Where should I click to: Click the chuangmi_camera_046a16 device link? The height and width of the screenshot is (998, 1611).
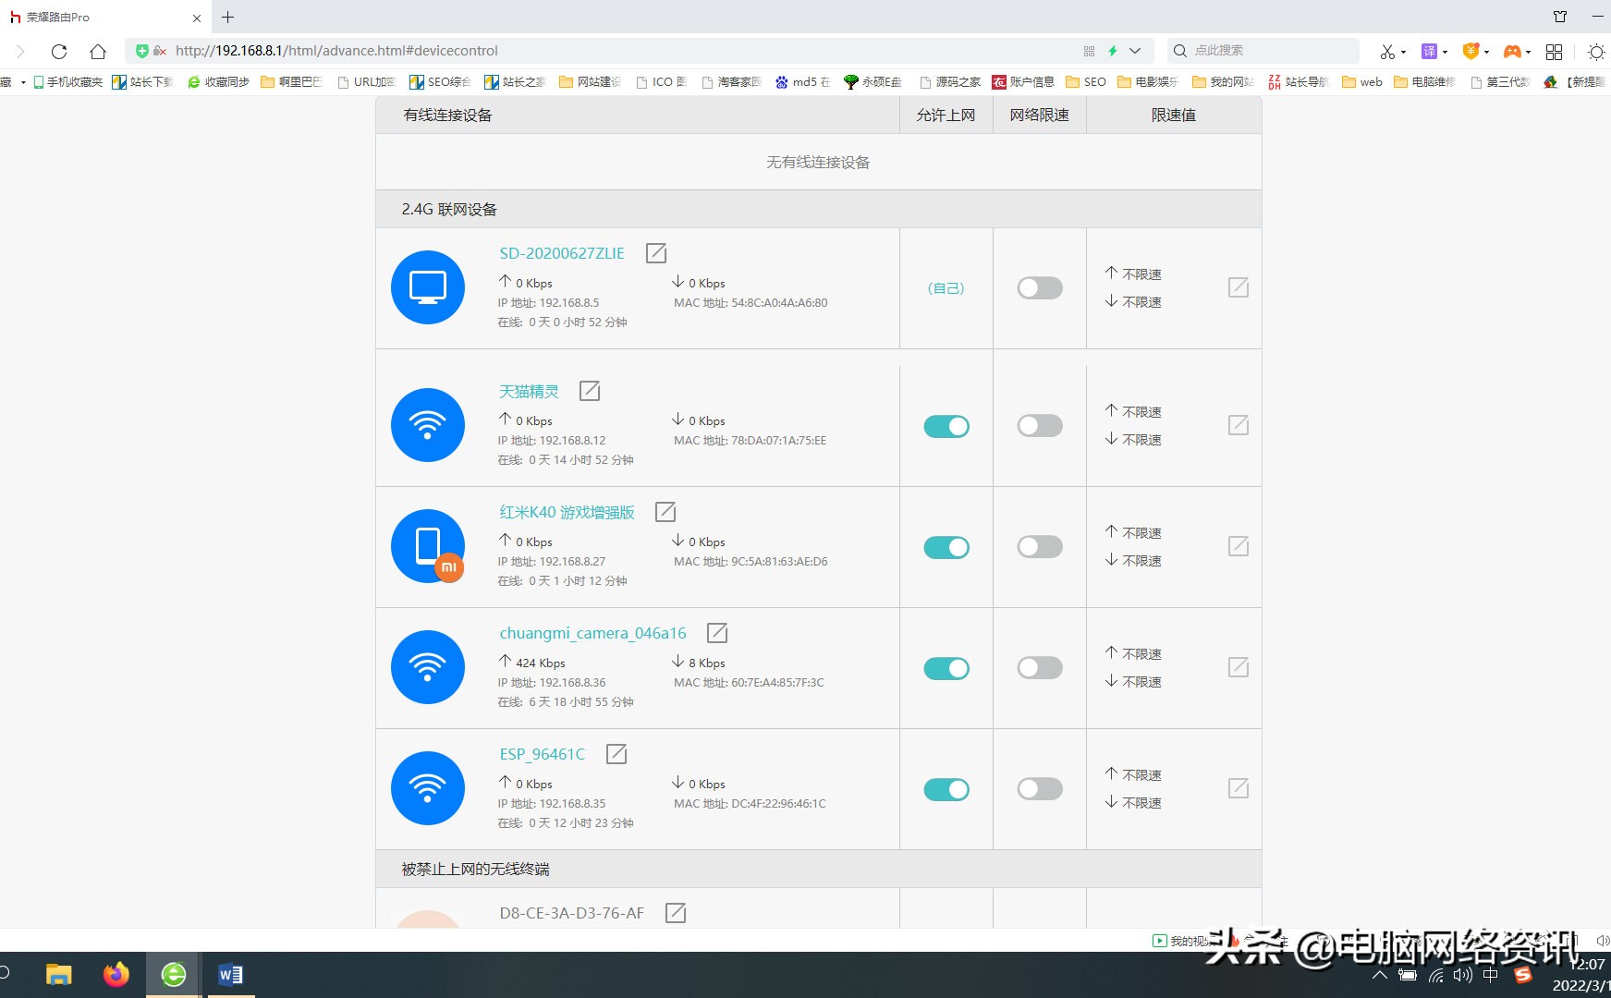coord(592,633)
